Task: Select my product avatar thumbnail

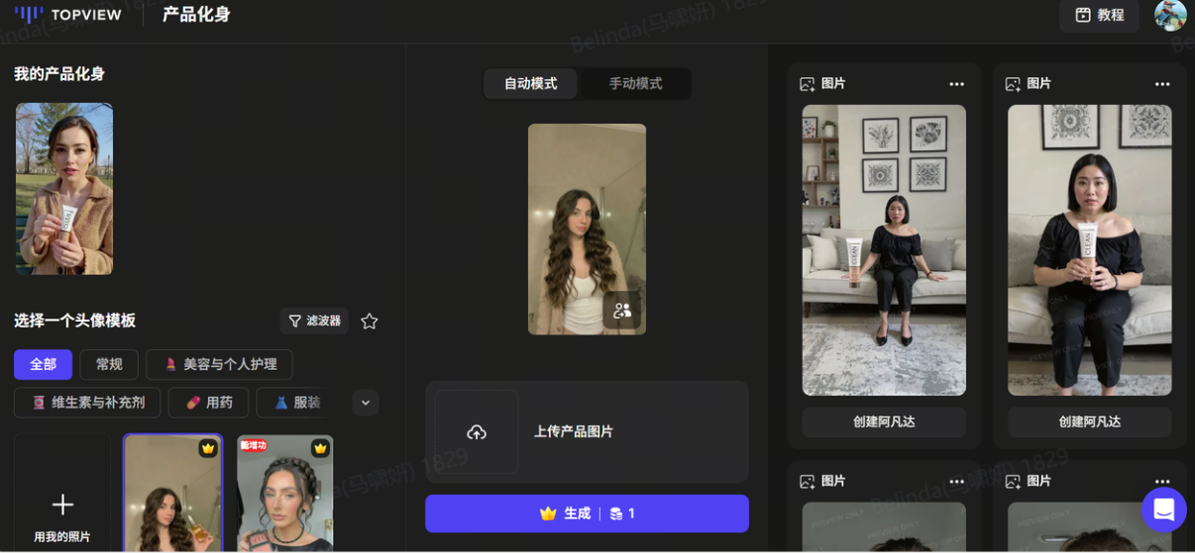Action: (64, 189)
